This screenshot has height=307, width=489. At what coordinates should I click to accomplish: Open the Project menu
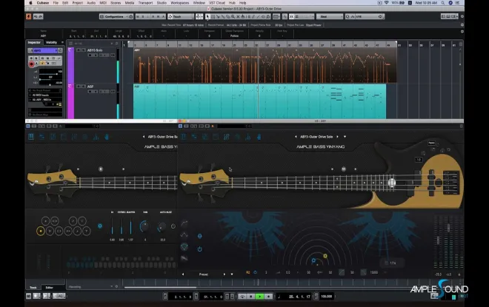(x=77, y=3)
